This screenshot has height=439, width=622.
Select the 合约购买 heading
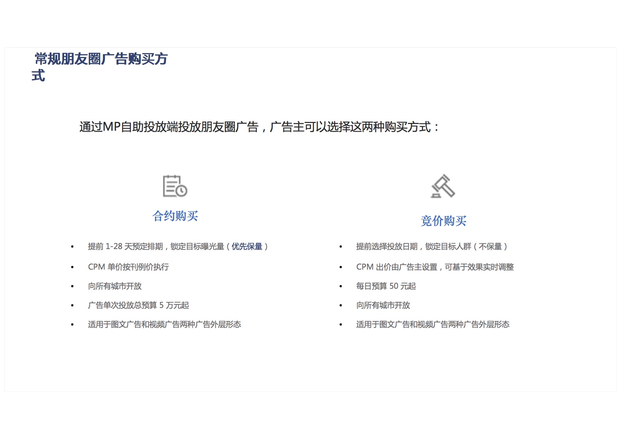(x=175, y=216)
